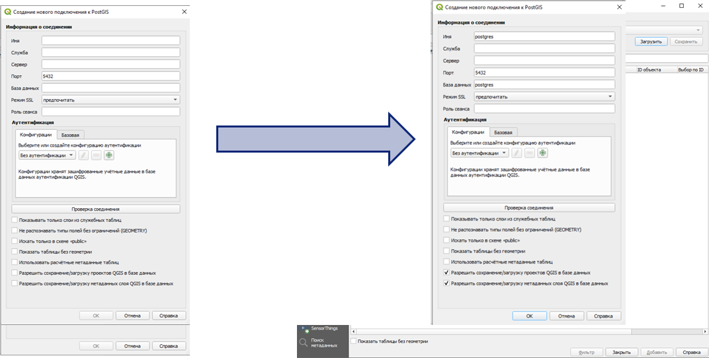Click the База данных field in the empty dialog
The image size is (709, 358).
click(111, 88)
